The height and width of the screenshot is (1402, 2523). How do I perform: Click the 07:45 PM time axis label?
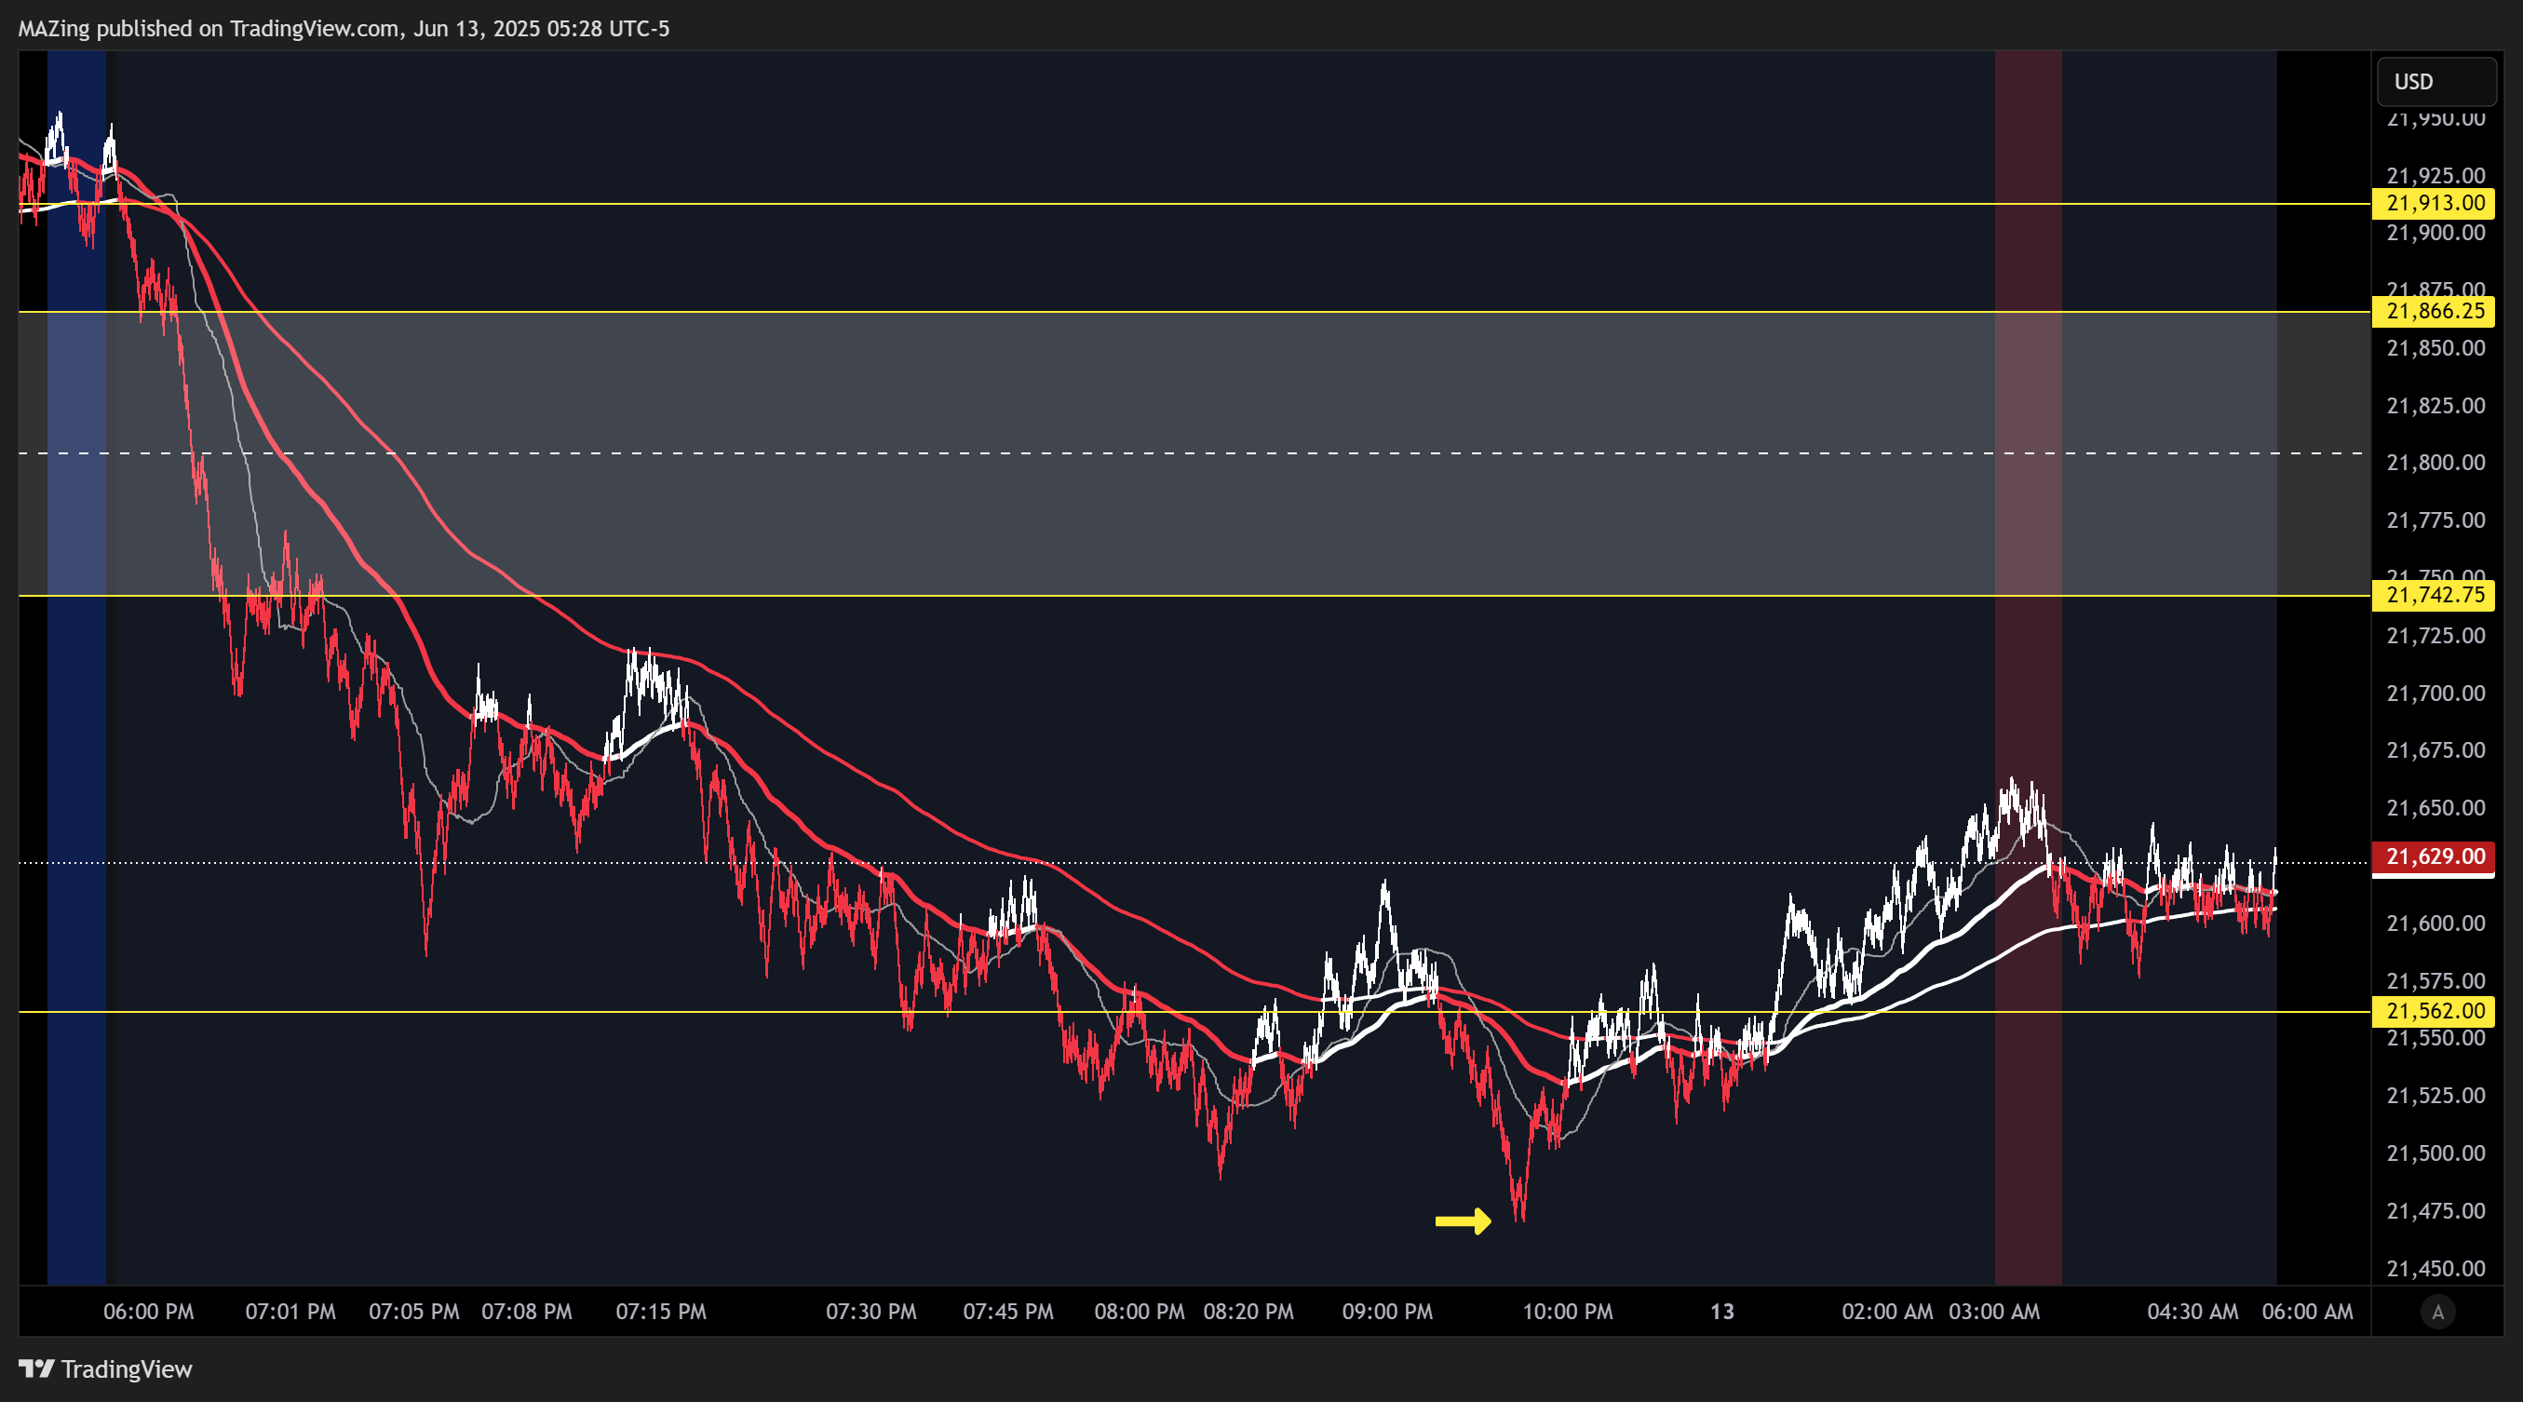[x=1009, y=1312]
